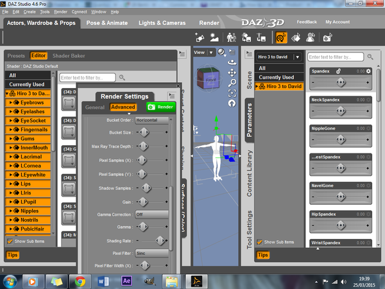Click the Shadow Samples slider handle
This screenshot has width=385, height=289.
click(x=146, y=188)
